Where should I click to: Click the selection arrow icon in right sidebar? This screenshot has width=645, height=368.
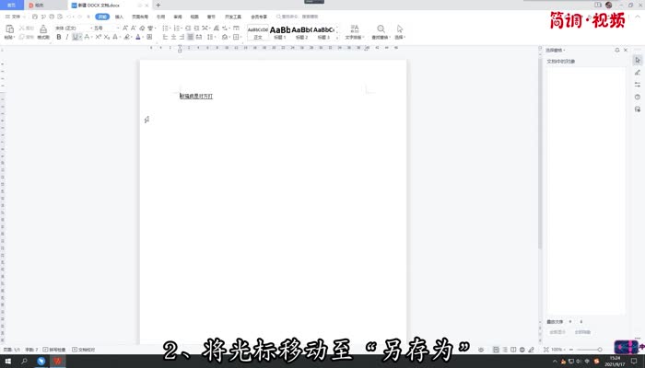[x=637, y=60]
